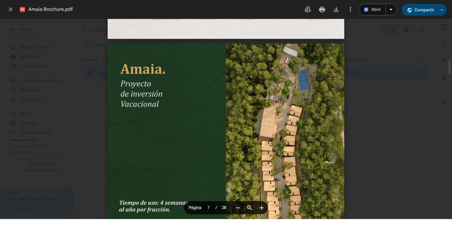452x226 pixels.
Task: Click the Descargar button for Drive desktop
Action: coord(25,209)
